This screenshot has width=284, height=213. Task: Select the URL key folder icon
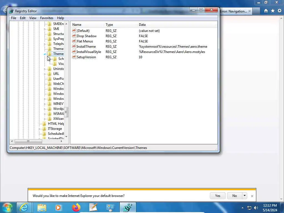[49, 74]
